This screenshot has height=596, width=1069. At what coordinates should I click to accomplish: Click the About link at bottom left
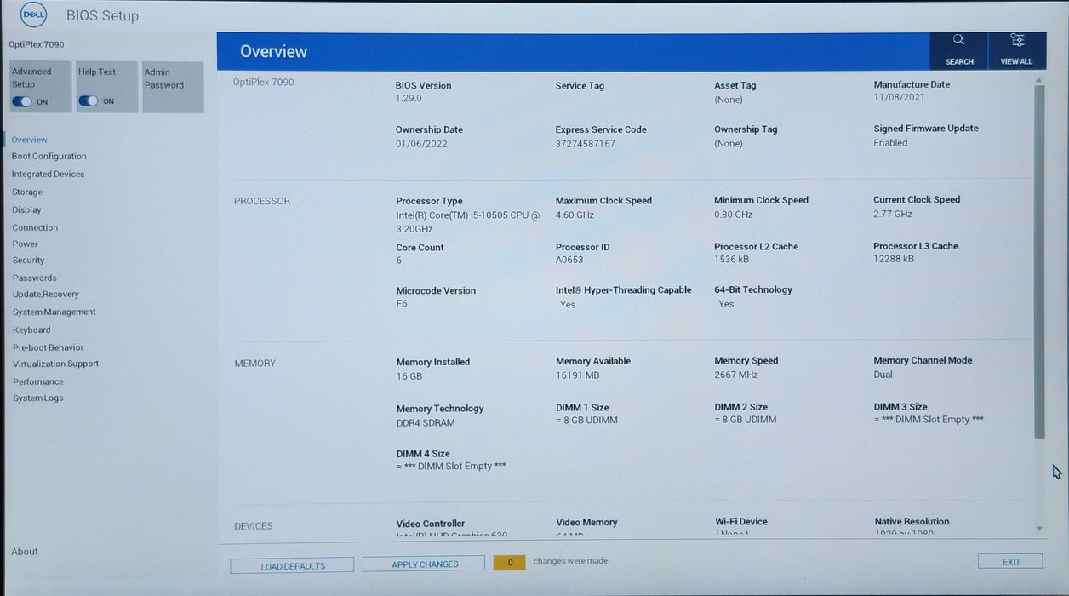(25, 552)
